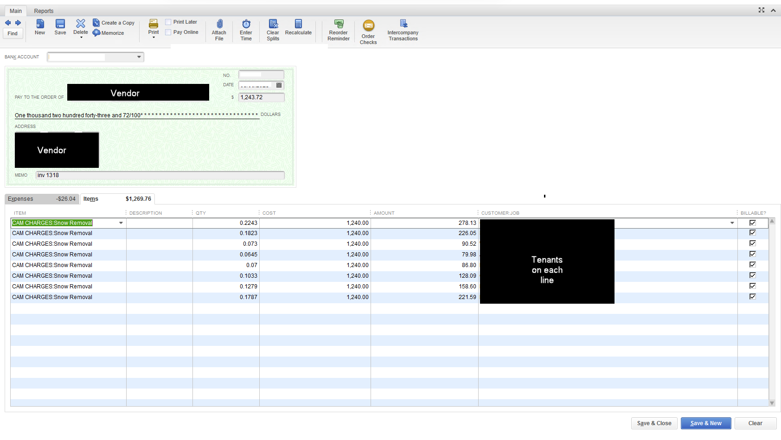Click Clear to reset the check
This screenshot has width=781, height=440.
[x=755, y=423]
